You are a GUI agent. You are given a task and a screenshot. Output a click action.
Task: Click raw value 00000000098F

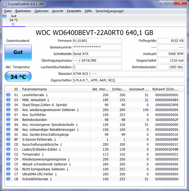pos(167,140)
